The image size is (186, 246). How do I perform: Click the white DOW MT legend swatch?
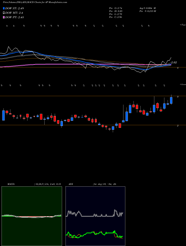coord(4,13)
